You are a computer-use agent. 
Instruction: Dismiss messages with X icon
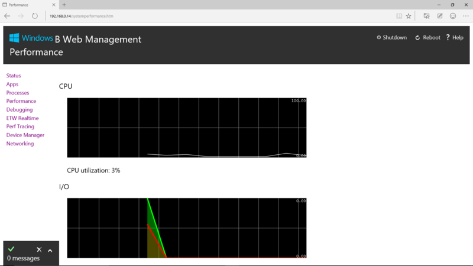pyautogui.click(x=39, y=249)
